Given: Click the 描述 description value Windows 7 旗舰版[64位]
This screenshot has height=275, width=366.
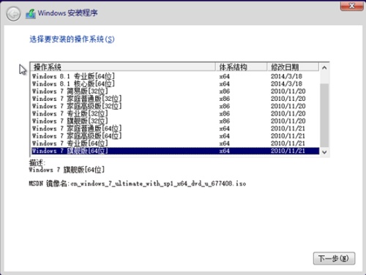Looking at the screenshot, I should pyautogui.click(x=67, y=170).
